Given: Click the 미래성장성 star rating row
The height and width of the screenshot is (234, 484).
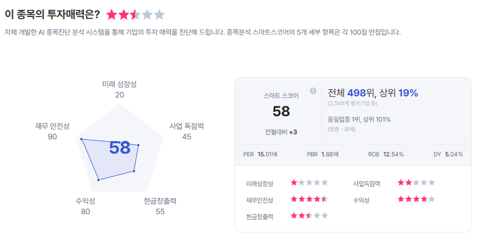Looking at the screenshot, I should (309, 183).
